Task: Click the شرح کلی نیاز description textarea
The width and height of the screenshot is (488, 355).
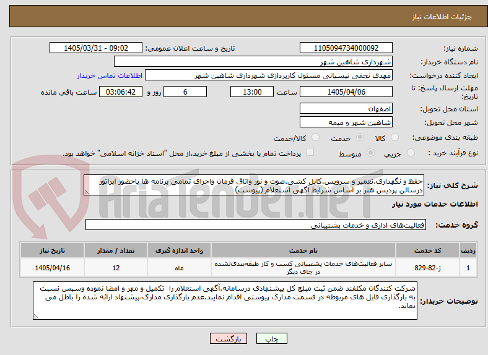Action: click(x=254, y=186)
